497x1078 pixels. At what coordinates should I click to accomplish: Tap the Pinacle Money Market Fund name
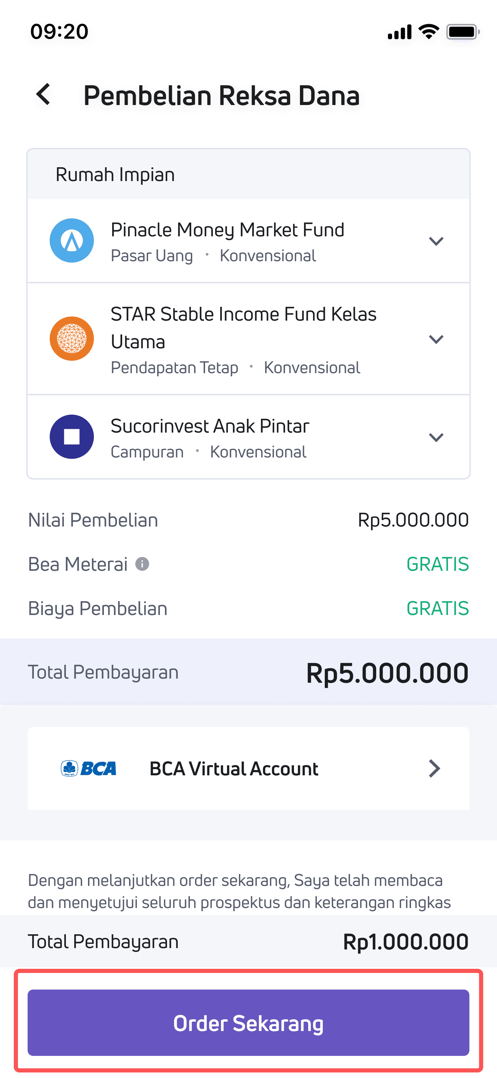point(227,230)
